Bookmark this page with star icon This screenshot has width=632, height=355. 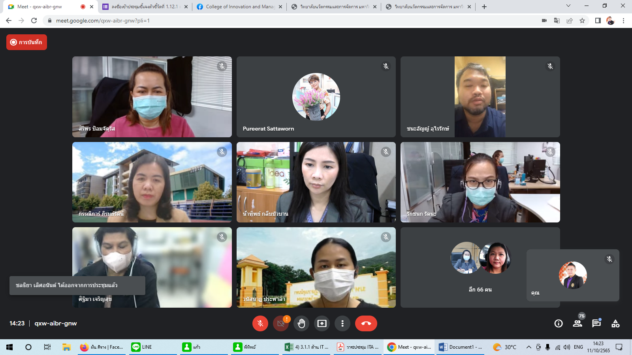click(x=582, y=21)
